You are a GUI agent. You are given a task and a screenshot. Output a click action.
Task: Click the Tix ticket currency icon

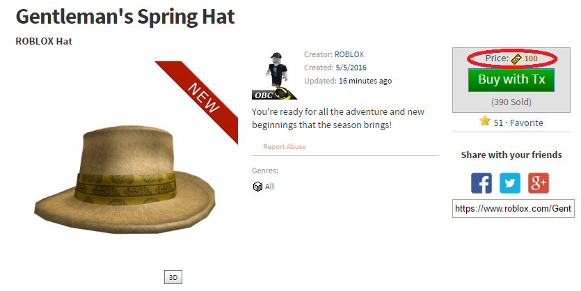click(x=516, y=58)
